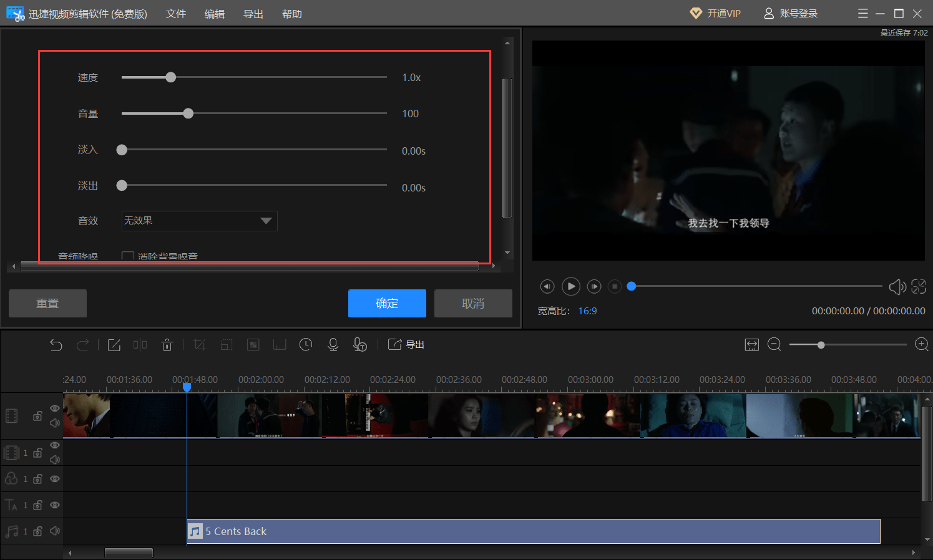The image size is (933, 560).
Task: Toggle lock on the text track
Action: coord(38,505)
